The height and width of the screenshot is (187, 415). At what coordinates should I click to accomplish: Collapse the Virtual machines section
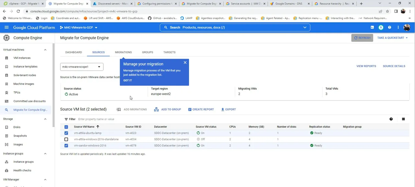click(x=45, y=50)
